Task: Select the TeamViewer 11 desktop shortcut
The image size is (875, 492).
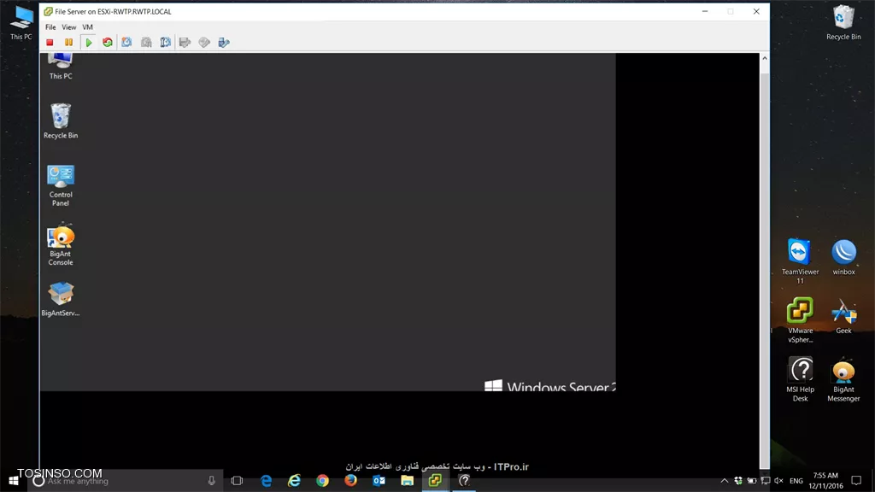Action: 800,261
